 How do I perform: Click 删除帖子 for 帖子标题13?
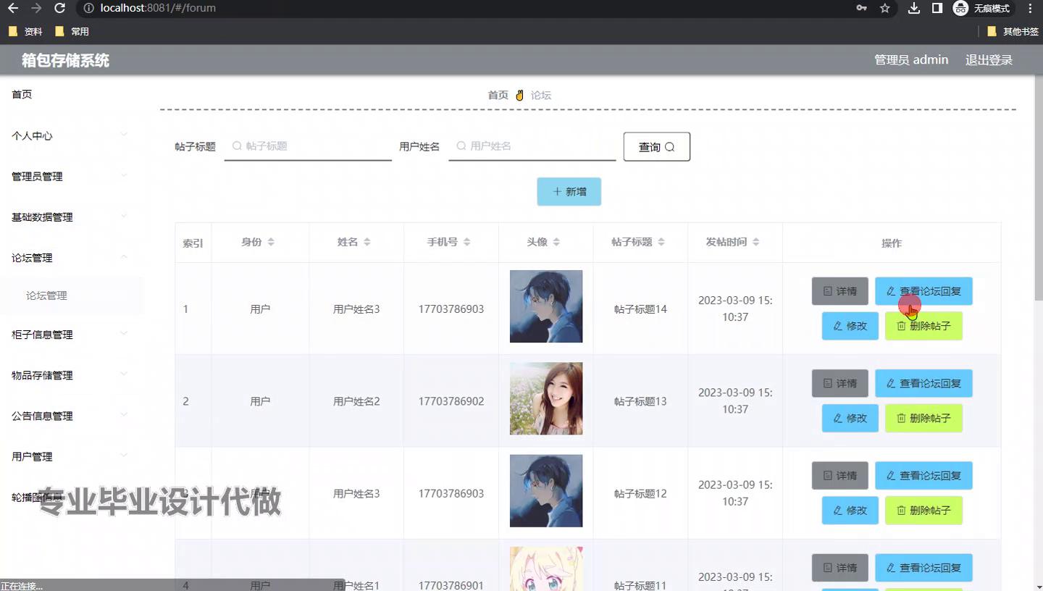coord(923,418)
